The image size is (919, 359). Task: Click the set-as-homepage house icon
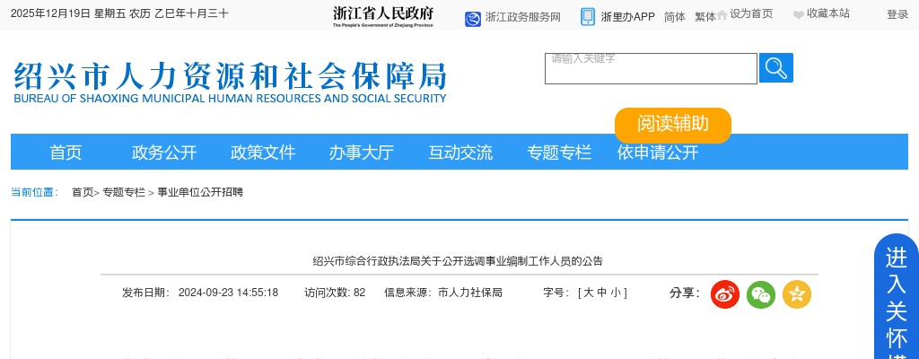click(x=722, y=14)
